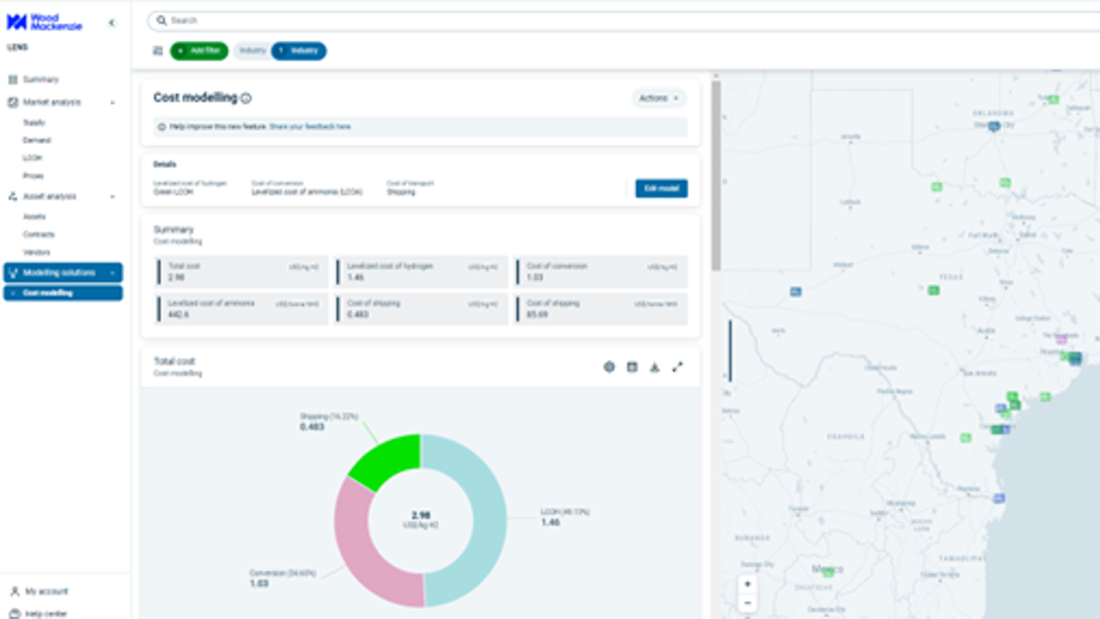Viewport: 1100px width, 619px height.
Task: Open the Summary page icon in sidebar
Action: 13,80
